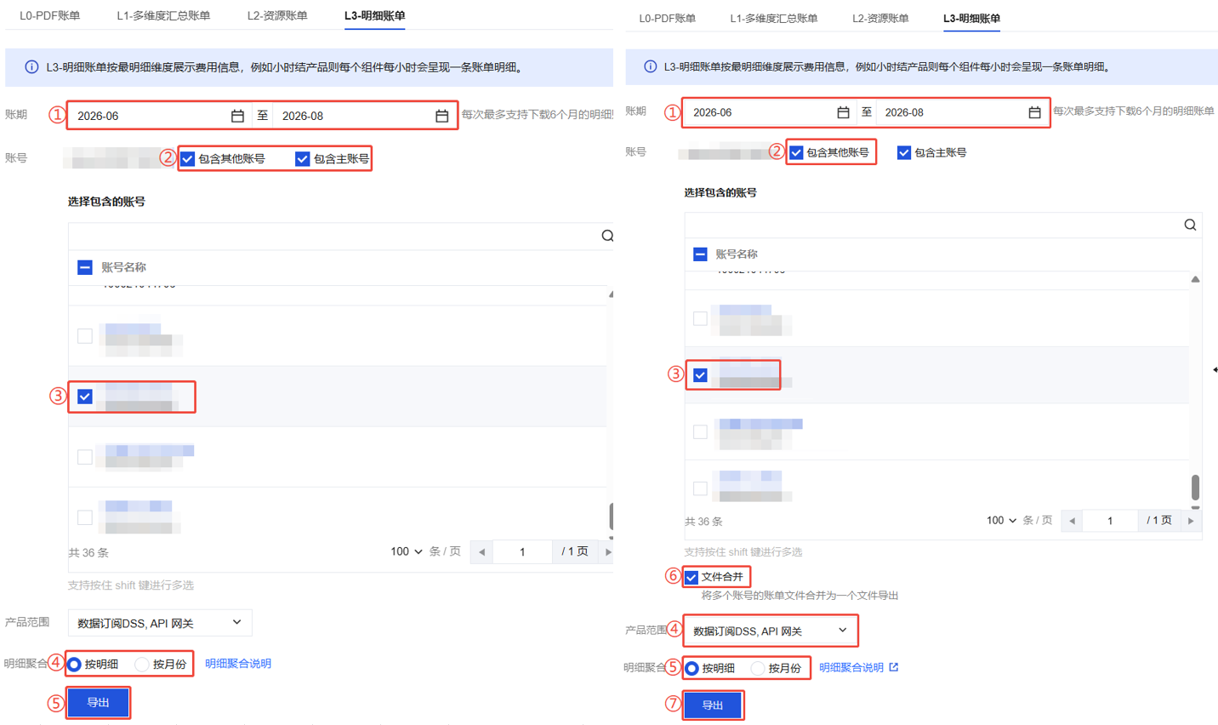Open 明细聚合说明 link in left panel

[x=238, y=664]
